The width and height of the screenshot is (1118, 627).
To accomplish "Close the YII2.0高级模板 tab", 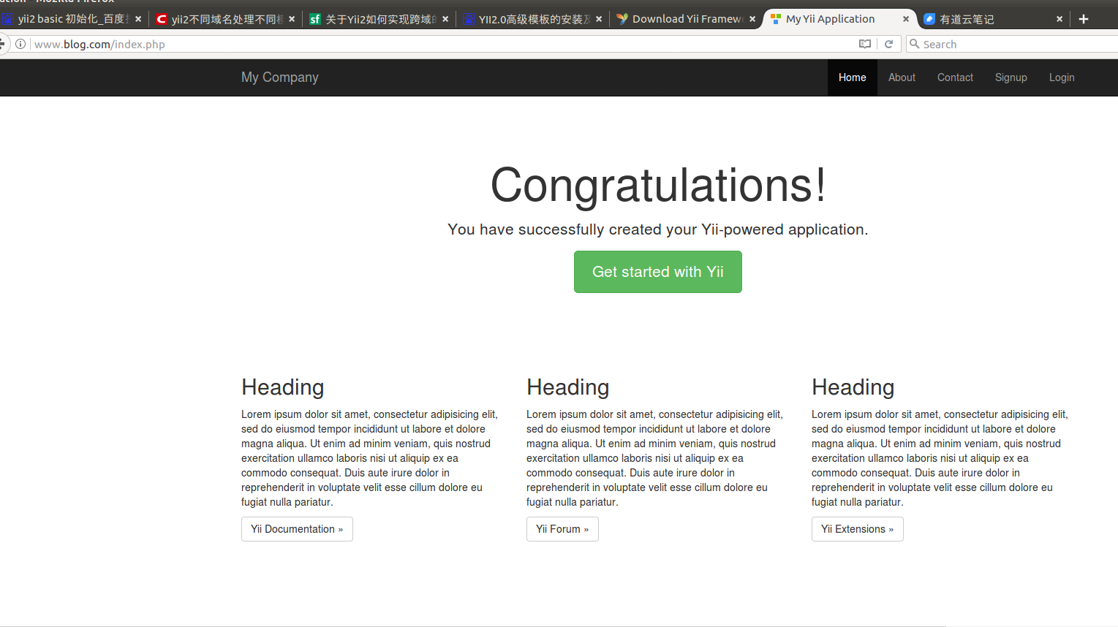I will 599,19.
